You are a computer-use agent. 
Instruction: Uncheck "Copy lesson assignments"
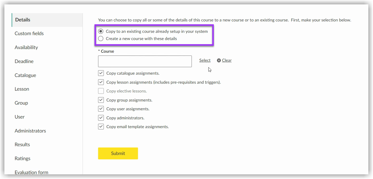click(x=101, y=82)
